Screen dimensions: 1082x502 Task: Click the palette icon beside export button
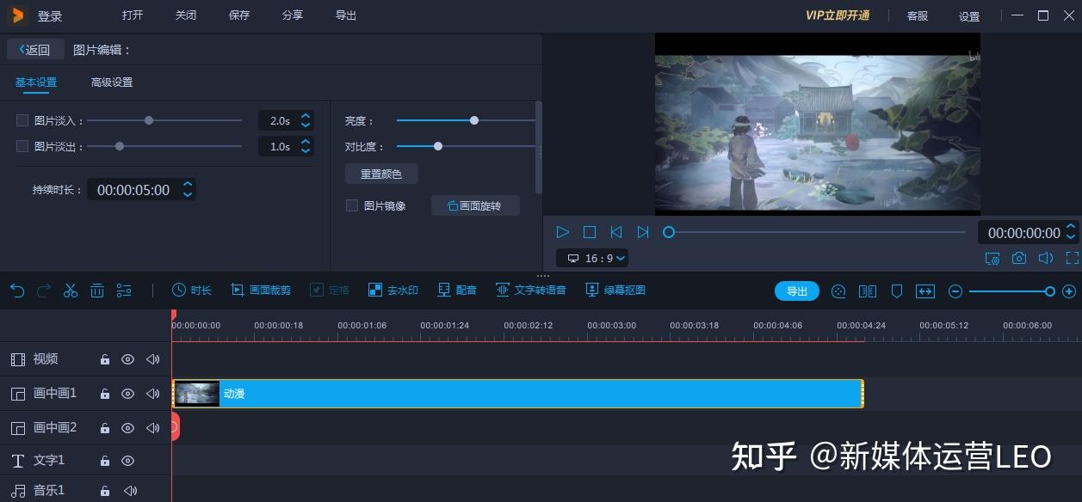click(x=838, y=291)
